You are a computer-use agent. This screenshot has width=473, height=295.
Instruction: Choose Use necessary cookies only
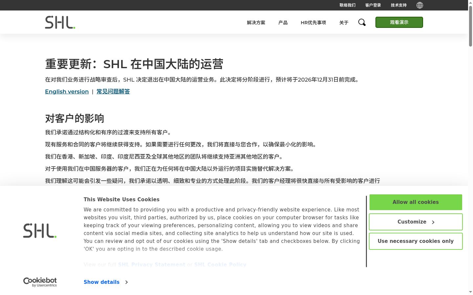click(416, 241)
